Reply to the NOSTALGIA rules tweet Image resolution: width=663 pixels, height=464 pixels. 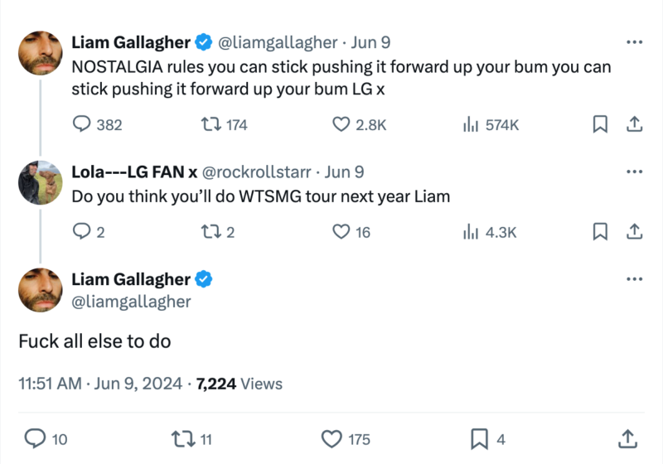[84, 124]
